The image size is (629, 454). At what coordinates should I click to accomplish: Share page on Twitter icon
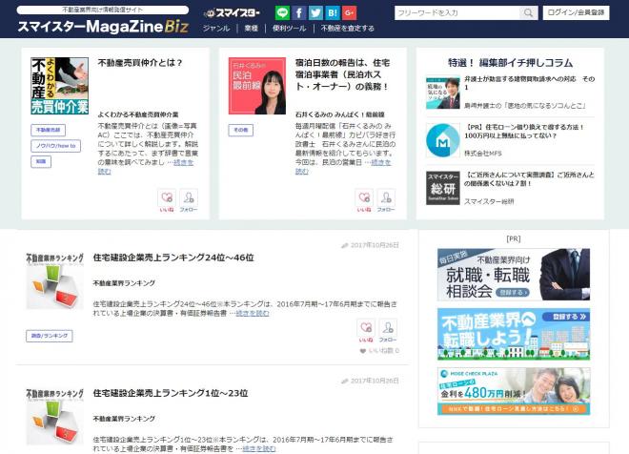click(315, 12)
